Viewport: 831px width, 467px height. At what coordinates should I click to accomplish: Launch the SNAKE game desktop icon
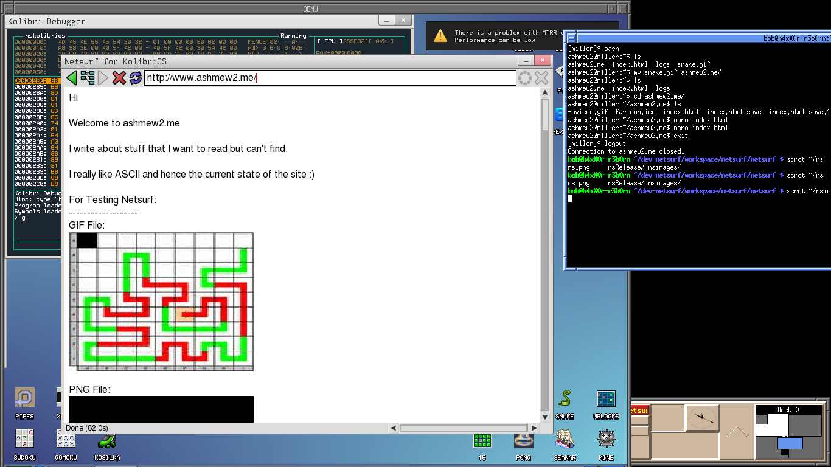pyautogui.click(x=565, y=403)
